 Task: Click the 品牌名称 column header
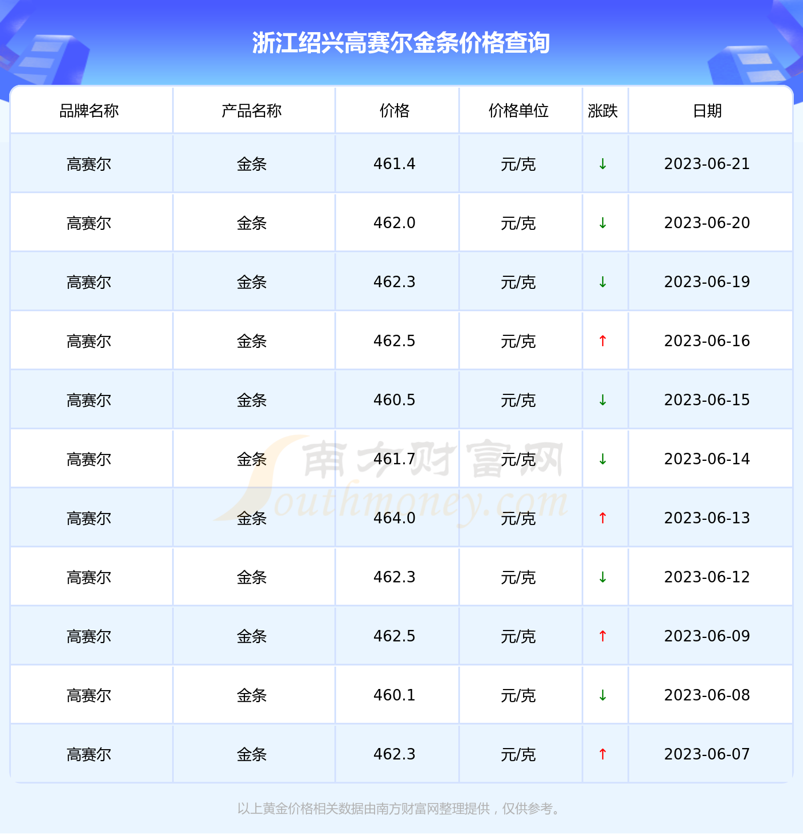point(89,111)
